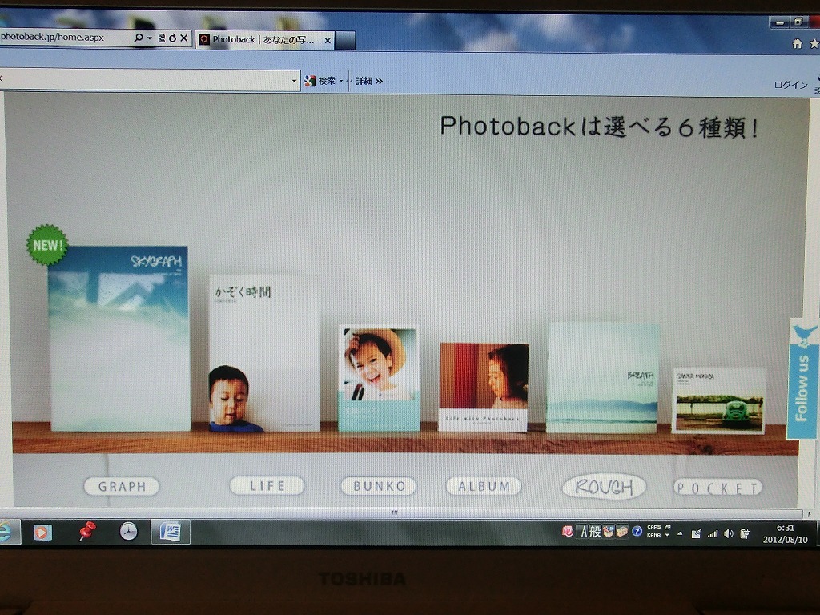Show hidden tray icons arrow
Image resolution: width=820 pixels, height=615 pixels.
pyautogui.click(x=680, y=534)
